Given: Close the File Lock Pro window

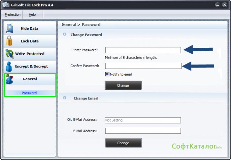Looking at the screenshot, I should tap(225, 5).
